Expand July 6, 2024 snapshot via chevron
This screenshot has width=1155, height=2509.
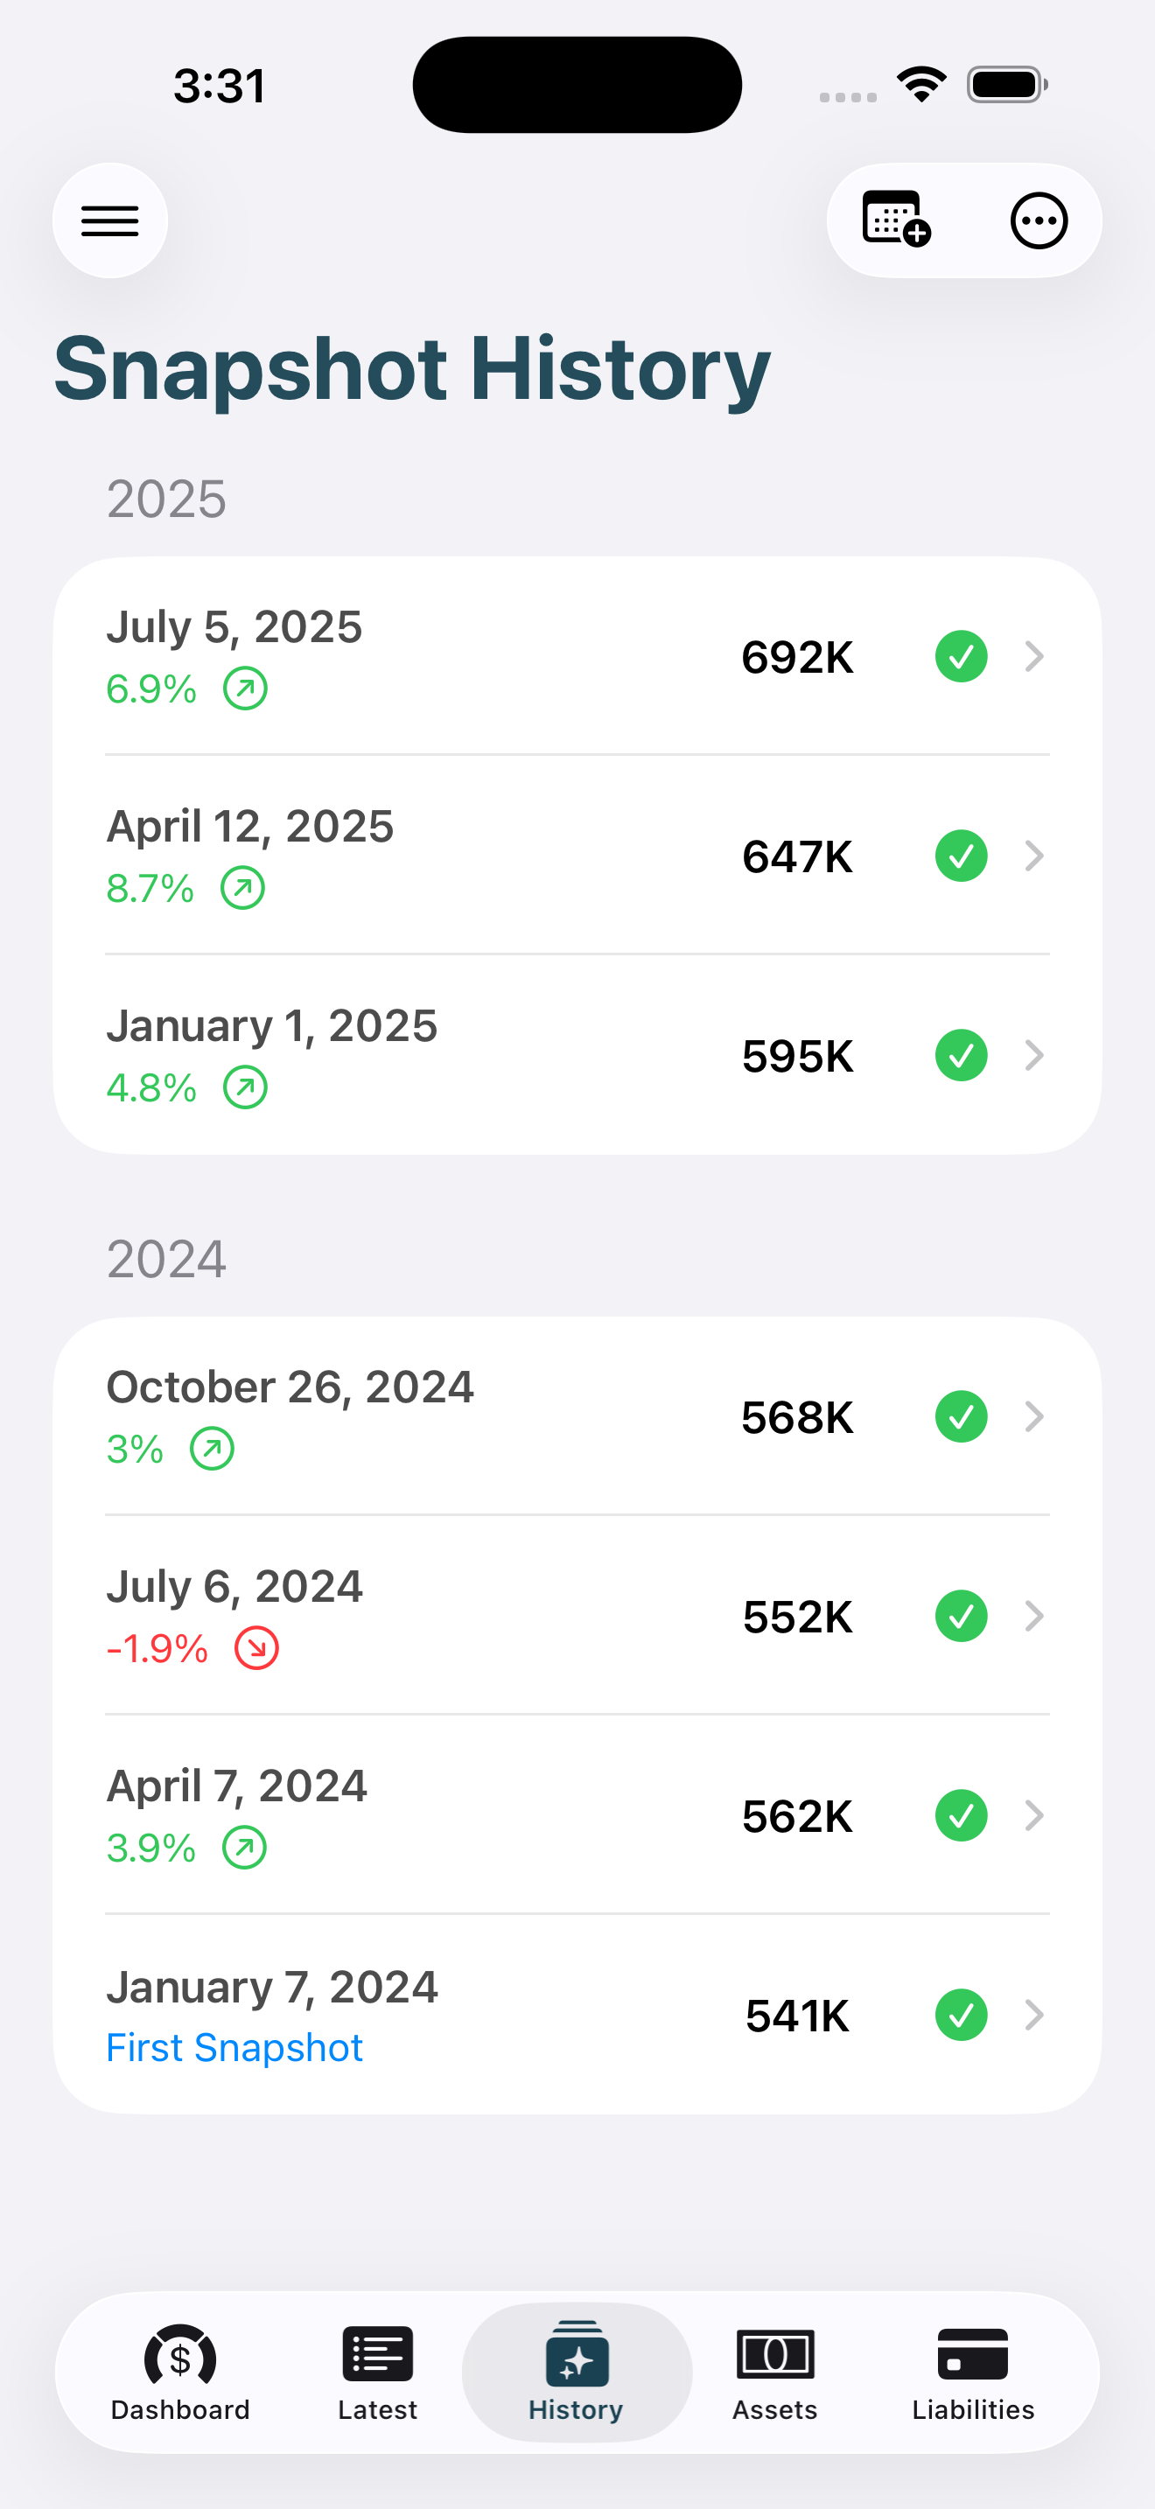click(x=1034, y=1616)
